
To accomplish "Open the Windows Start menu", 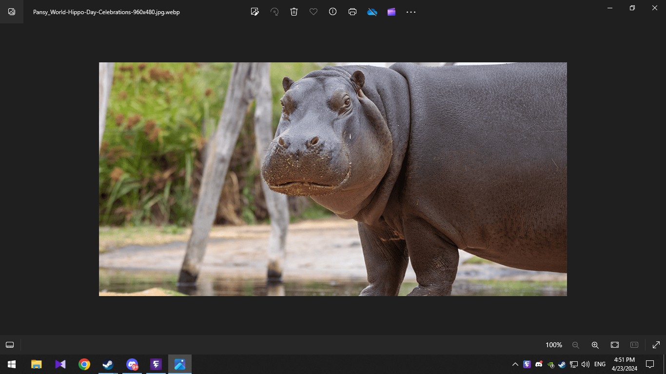I will click(12, 364).
